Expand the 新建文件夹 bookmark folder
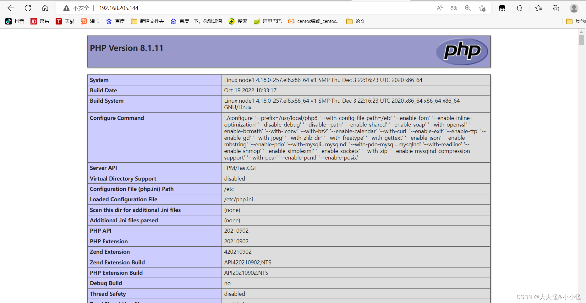This screenshot has height=303, width=586. click(x=147, y=21)
